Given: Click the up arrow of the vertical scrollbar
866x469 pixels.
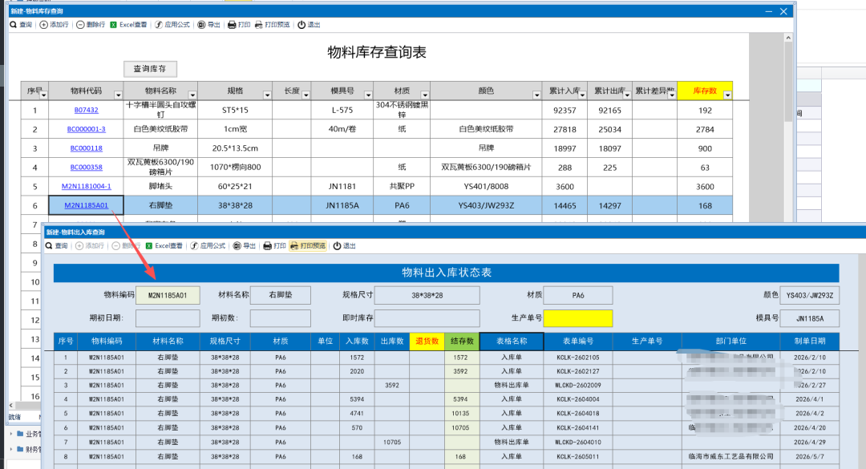Looking at the screenshot, I should coord(788,38).
